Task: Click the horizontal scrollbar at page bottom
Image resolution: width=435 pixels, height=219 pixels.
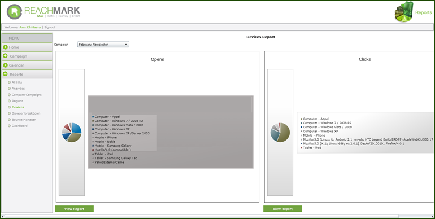Action: 202,217
